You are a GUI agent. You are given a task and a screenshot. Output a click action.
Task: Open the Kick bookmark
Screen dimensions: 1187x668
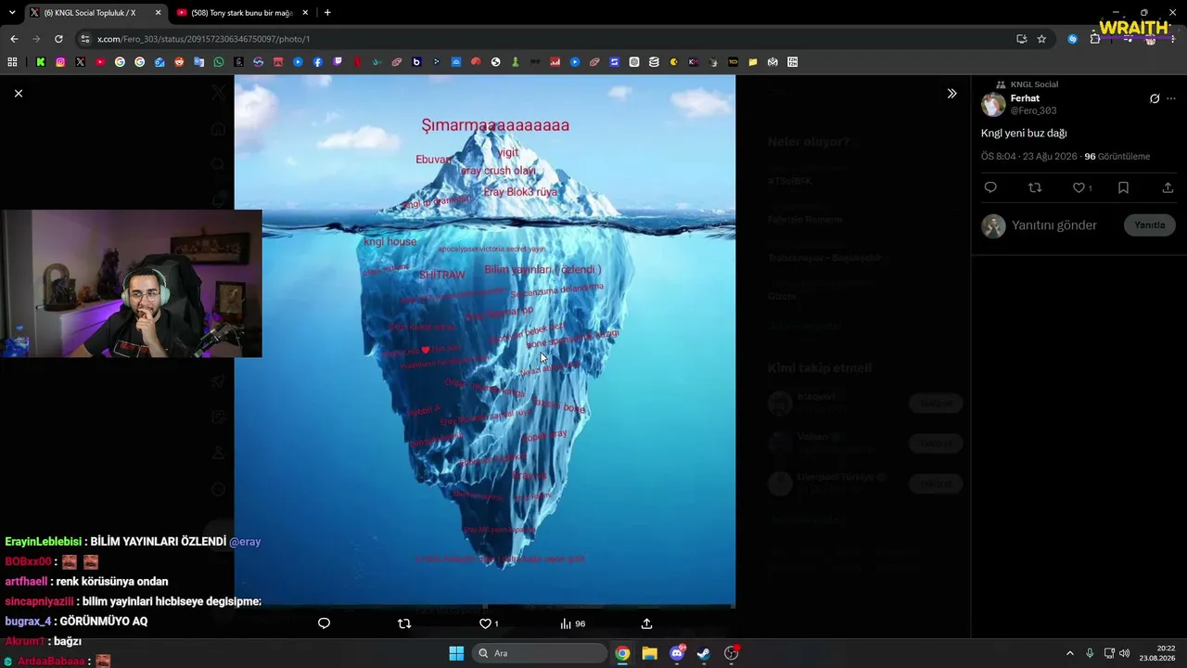click(x=41, y=62)
